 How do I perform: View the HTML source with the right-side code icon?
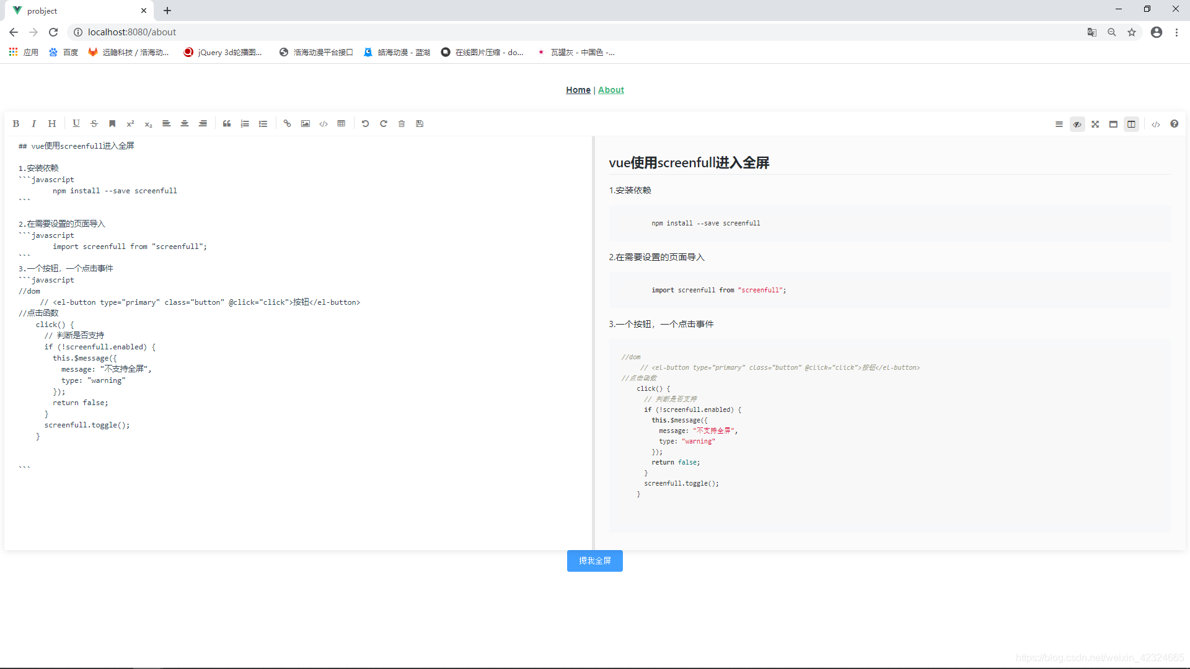[x=1156, y=125]
